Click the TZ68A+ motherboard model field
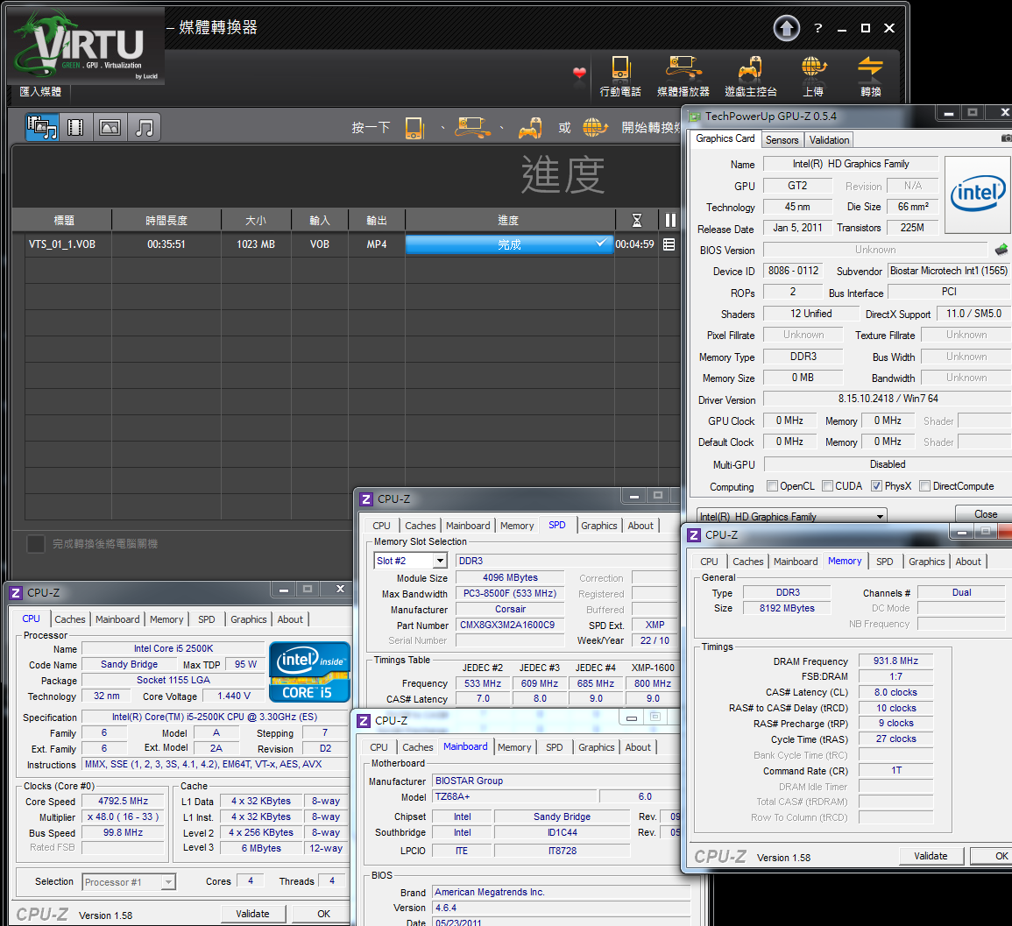Image resolution: width=1012 pixels, height=926 pixels. click(514, 796)
